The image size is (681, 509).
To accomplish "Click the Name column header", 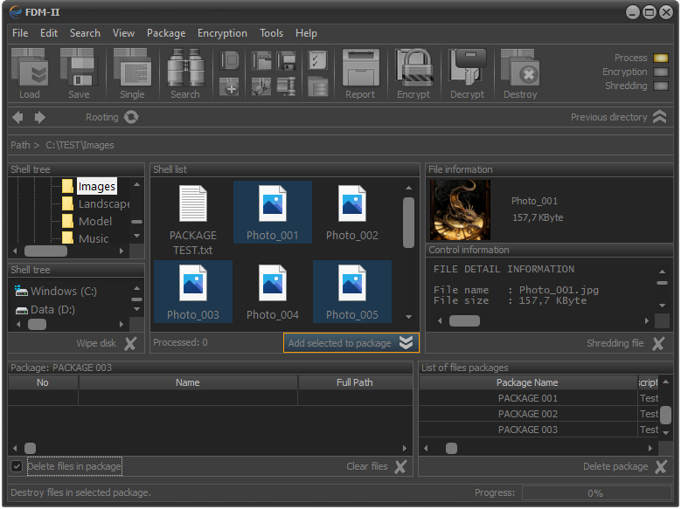I will (188, 382).
